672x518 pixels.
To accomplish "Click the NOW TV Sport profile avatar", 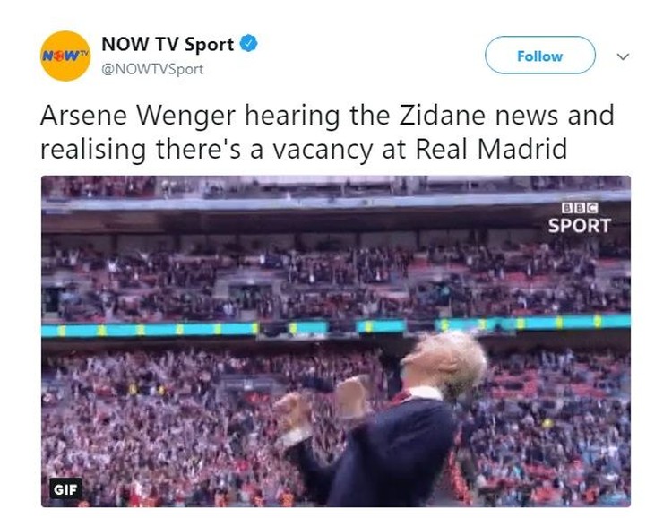I will (65, 56).
